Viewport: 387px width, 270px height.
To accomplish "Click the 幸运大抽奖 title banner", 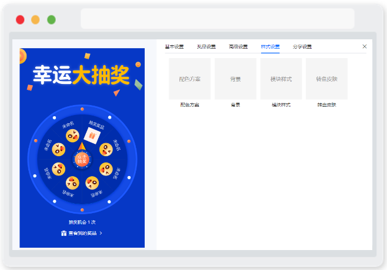I will 81,75.
